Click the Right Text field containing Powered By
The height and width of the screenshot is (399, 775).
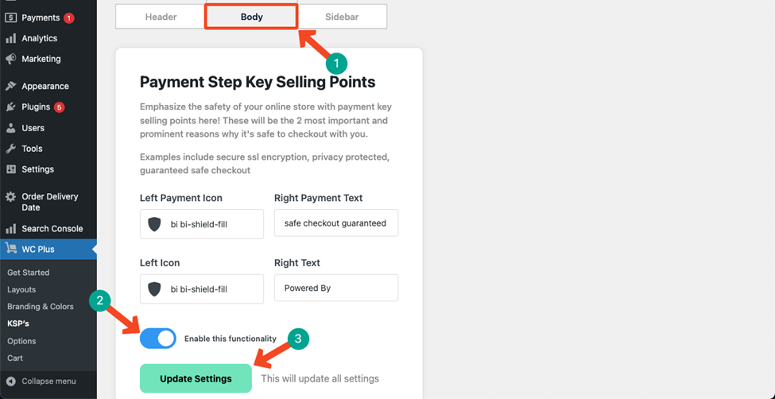click(336, 288)
